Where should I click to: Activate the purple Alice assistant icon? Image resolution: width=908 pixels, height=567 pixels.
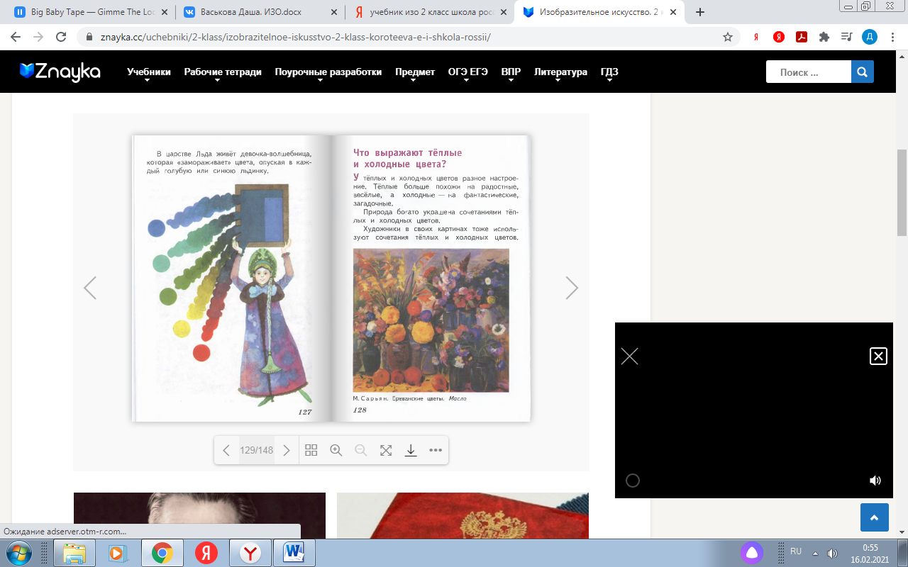(x=751, y=553)
